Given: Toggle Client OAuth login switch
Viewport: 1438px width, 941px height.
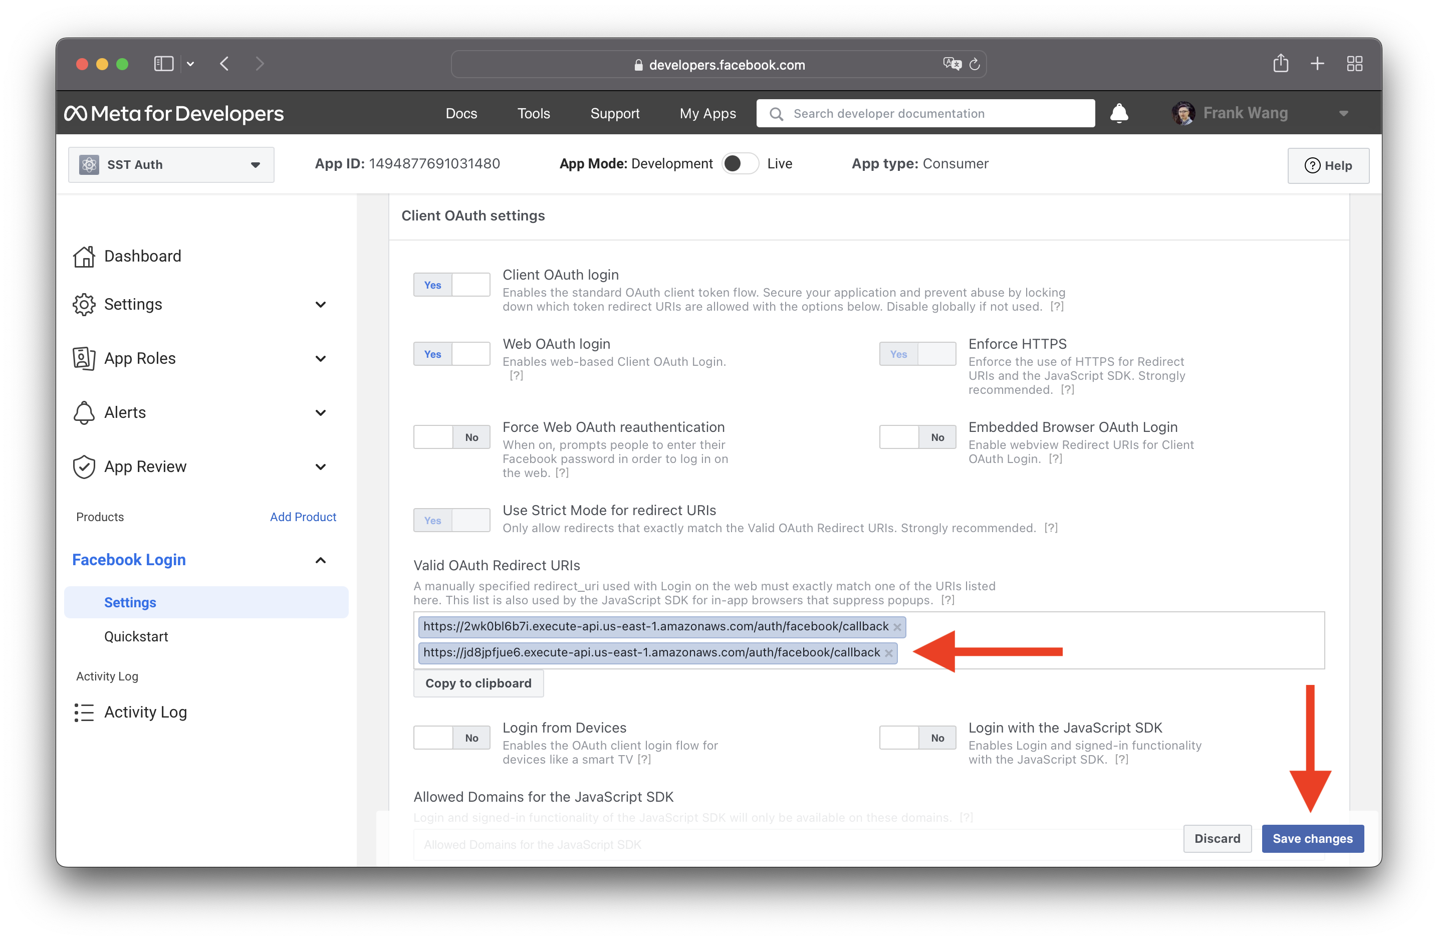Looking at the screenshot, I should coord(451,285).
